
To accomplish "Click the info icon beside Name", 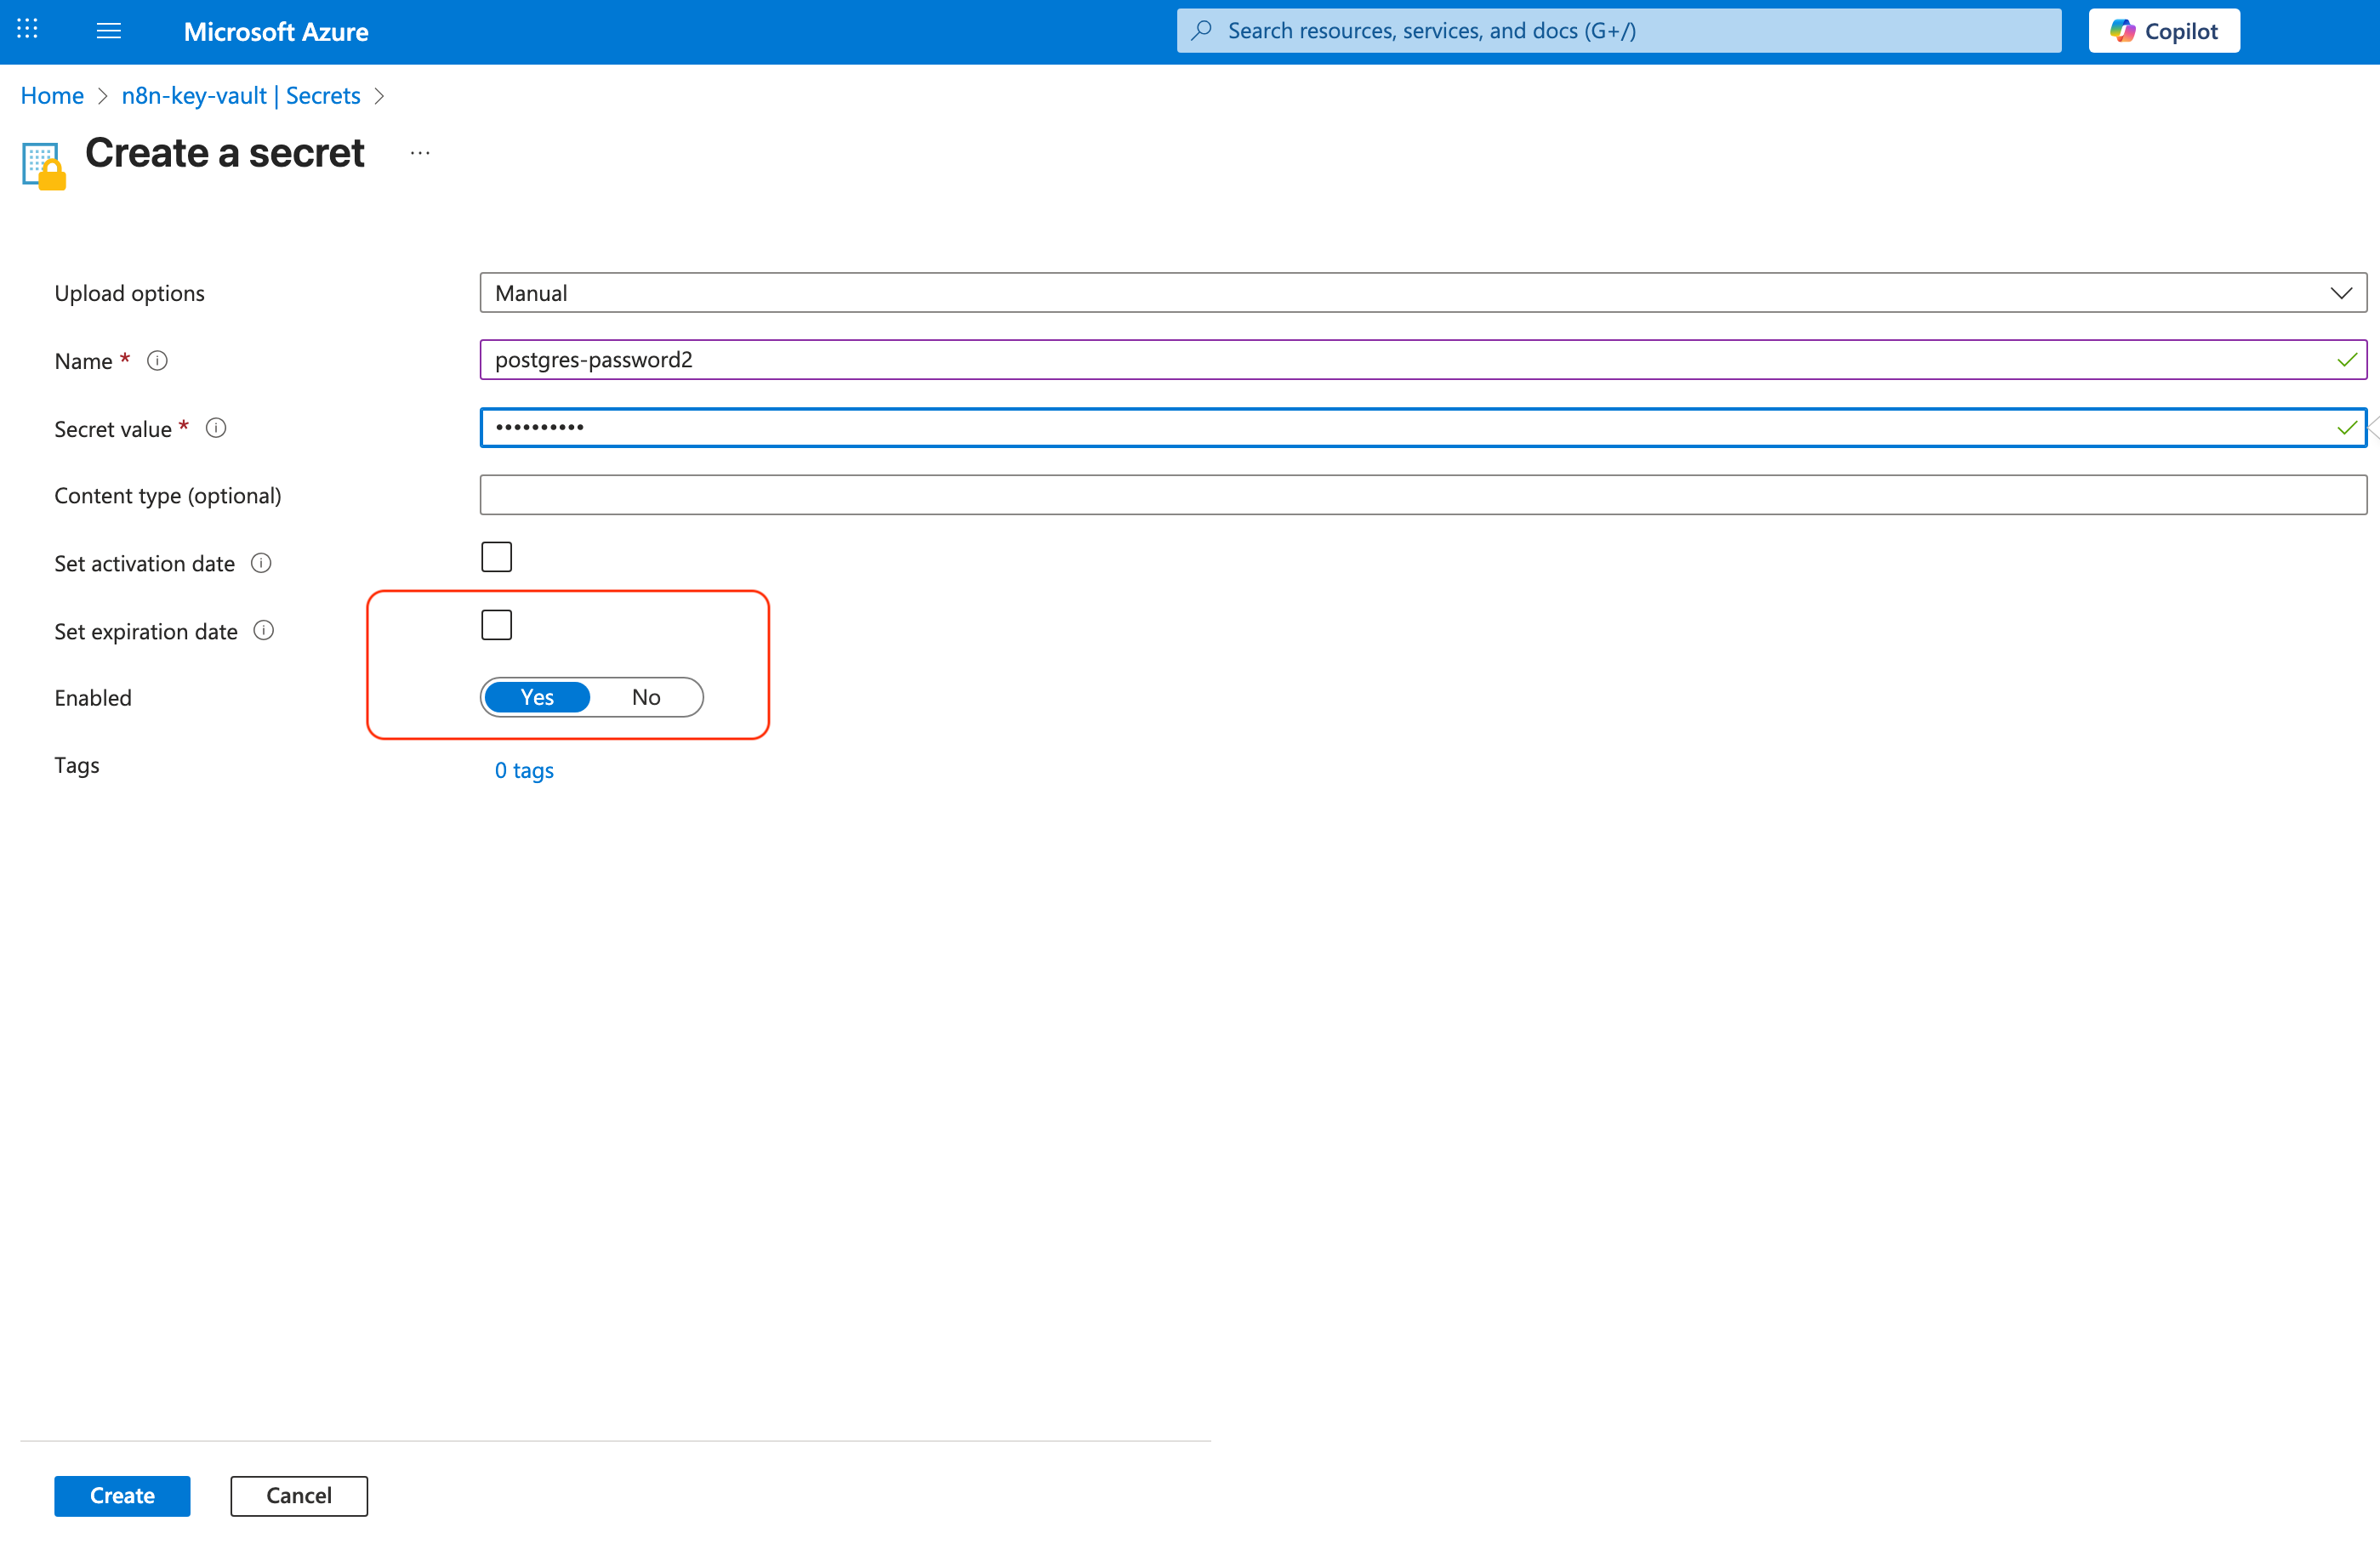I will 157,360.
